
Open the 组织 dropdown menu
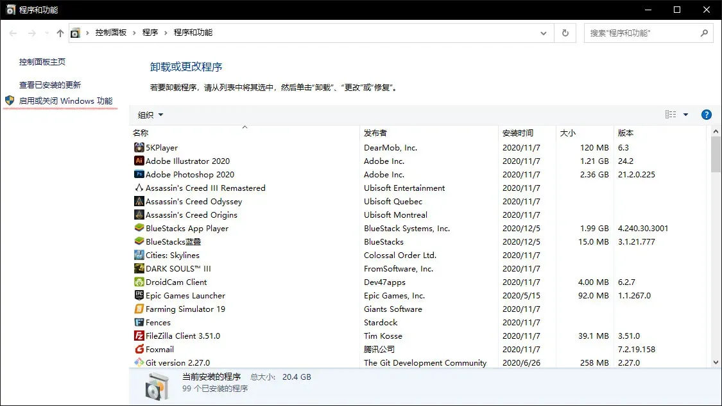pyautogui.click(x=151, y=115)
